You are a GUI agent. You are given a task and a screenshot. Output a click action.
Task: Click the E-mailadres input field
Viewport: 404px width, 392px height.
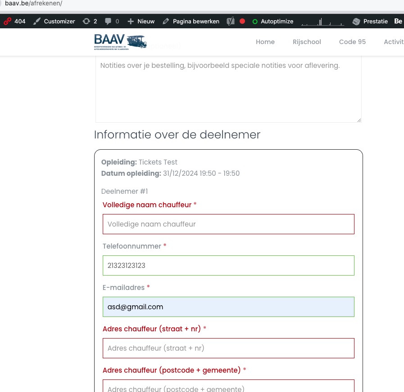pos(228,307)
